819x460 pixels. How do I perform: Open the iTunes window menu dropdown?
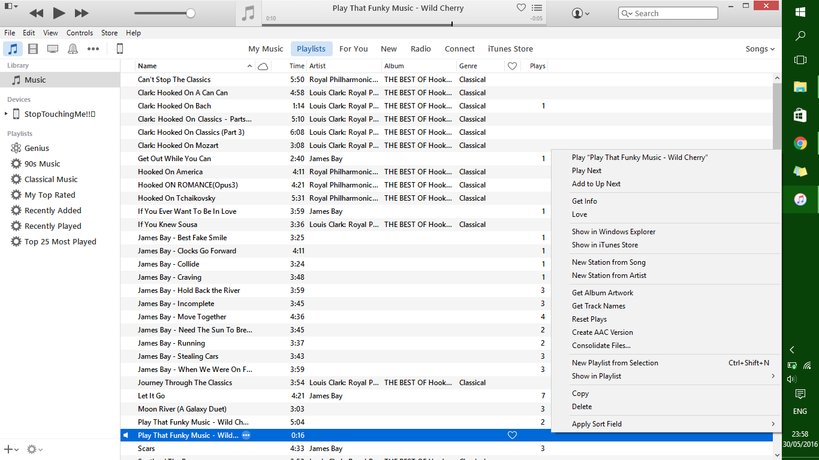pyautogui.click(x=11, y=6)
